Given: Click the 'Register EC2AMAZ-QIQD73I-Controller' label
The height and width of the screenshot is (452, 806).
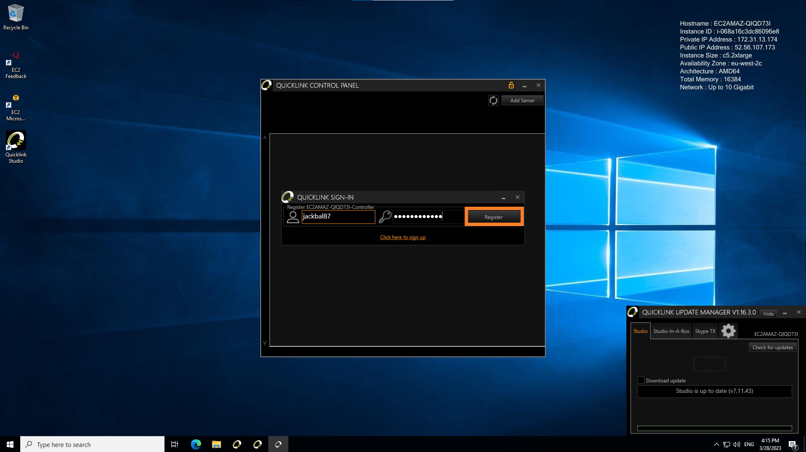Looking at the screenshot, I should pyautogui.click(x=330, y=207).
